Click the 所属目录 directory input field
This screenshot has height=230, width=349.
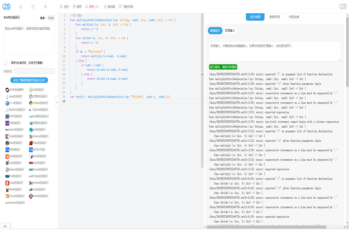[35, 71]
